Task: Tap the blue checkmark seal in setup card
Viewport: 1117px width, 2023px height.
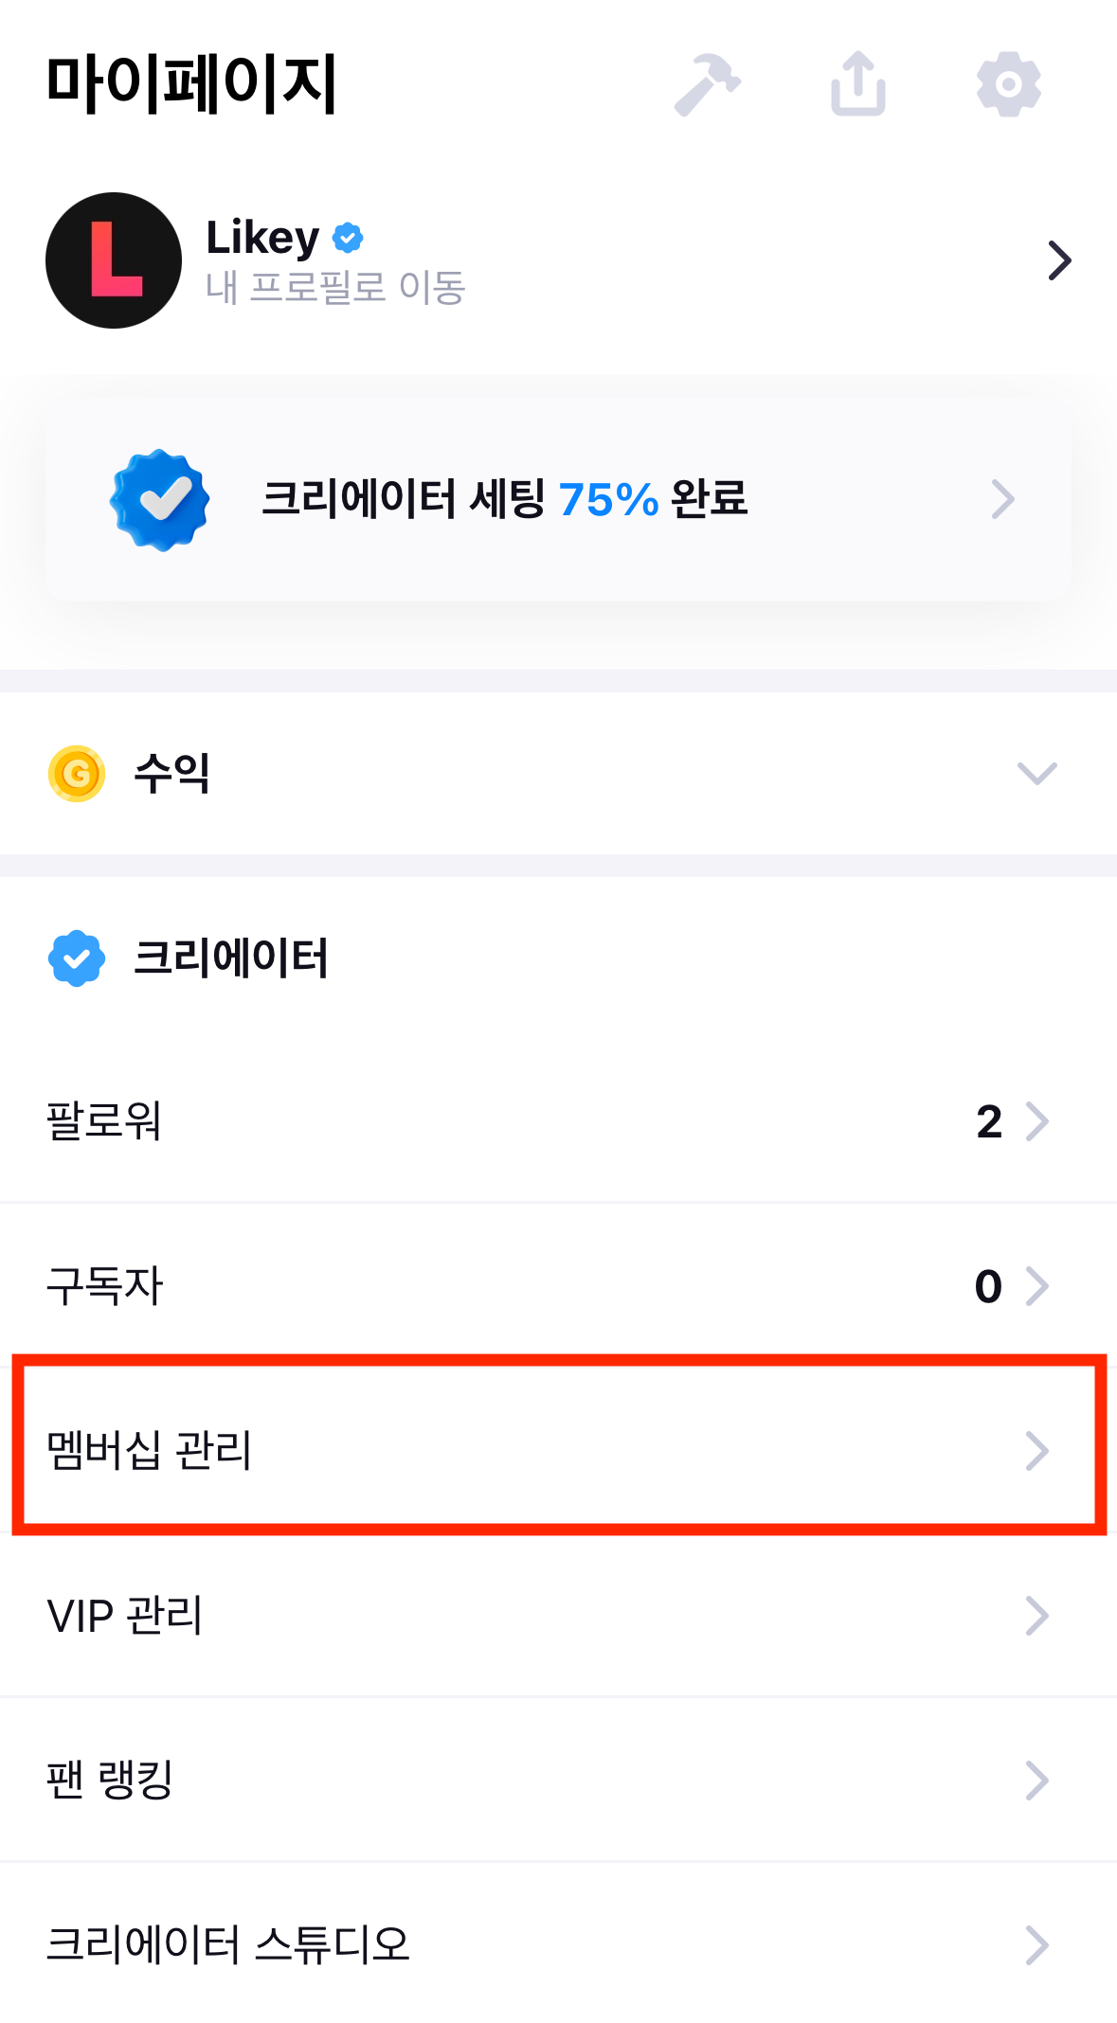Action: pos(160,500)
